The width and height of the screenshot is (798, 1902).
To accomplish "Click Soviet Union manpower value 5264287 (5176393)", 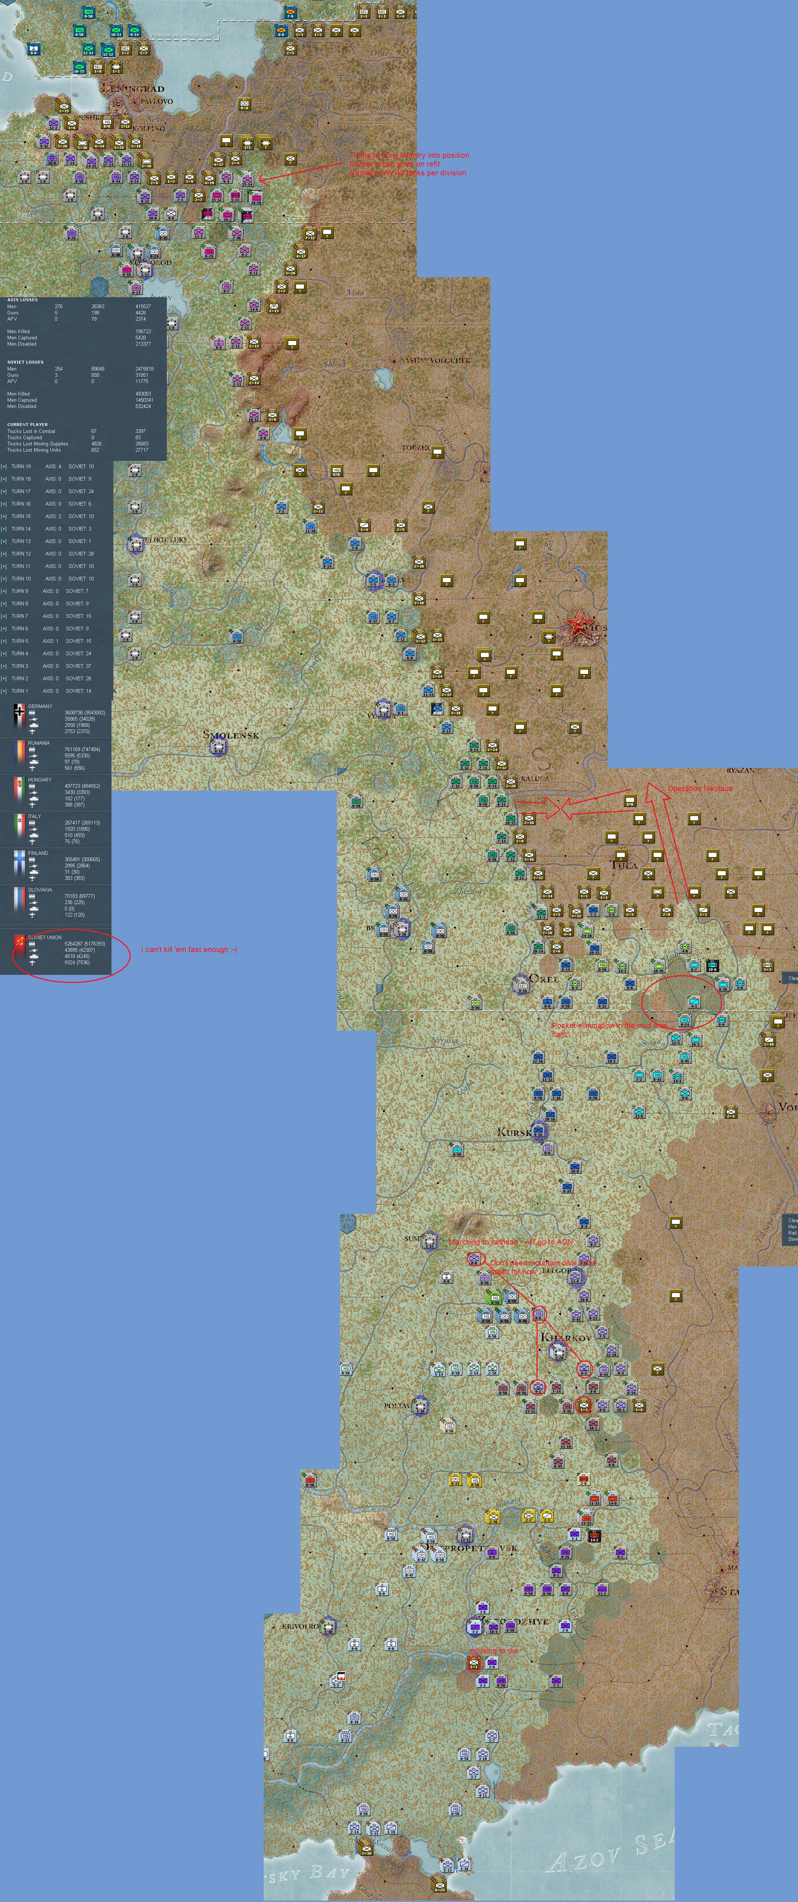I will click(84, 944).
